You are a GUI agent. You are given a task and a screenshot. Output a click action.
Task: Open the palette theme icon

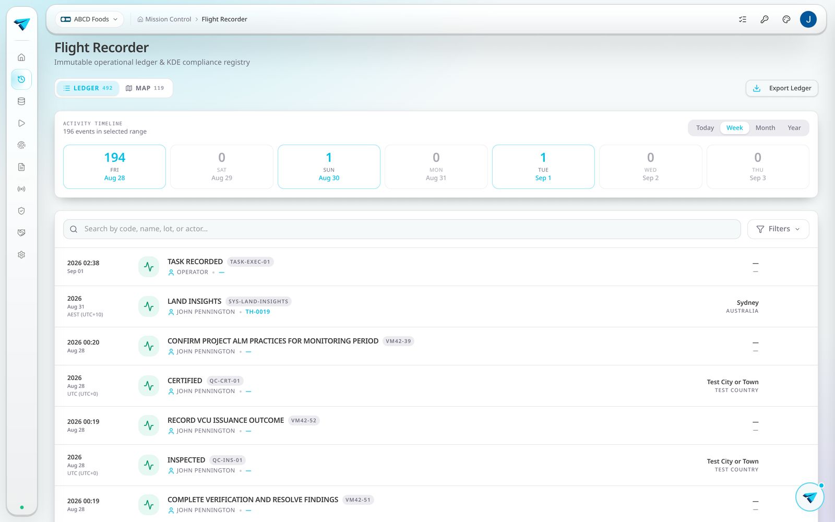click(786, 19)
